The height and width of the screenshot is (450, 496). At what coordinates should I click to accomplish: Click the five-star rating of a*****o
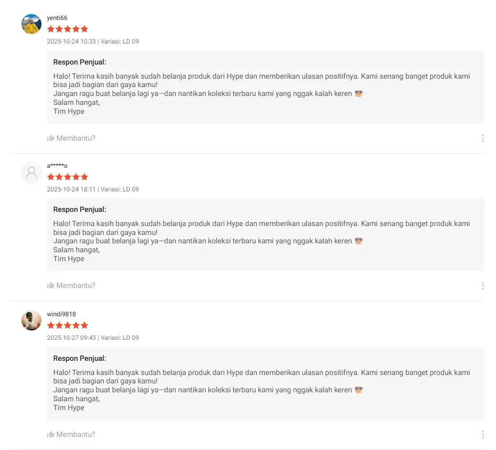[x=68, y=177]
